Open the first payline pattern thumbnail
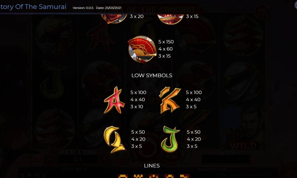Image resolution: width=297 pixels, height=178 pixels. click(123, 176)
